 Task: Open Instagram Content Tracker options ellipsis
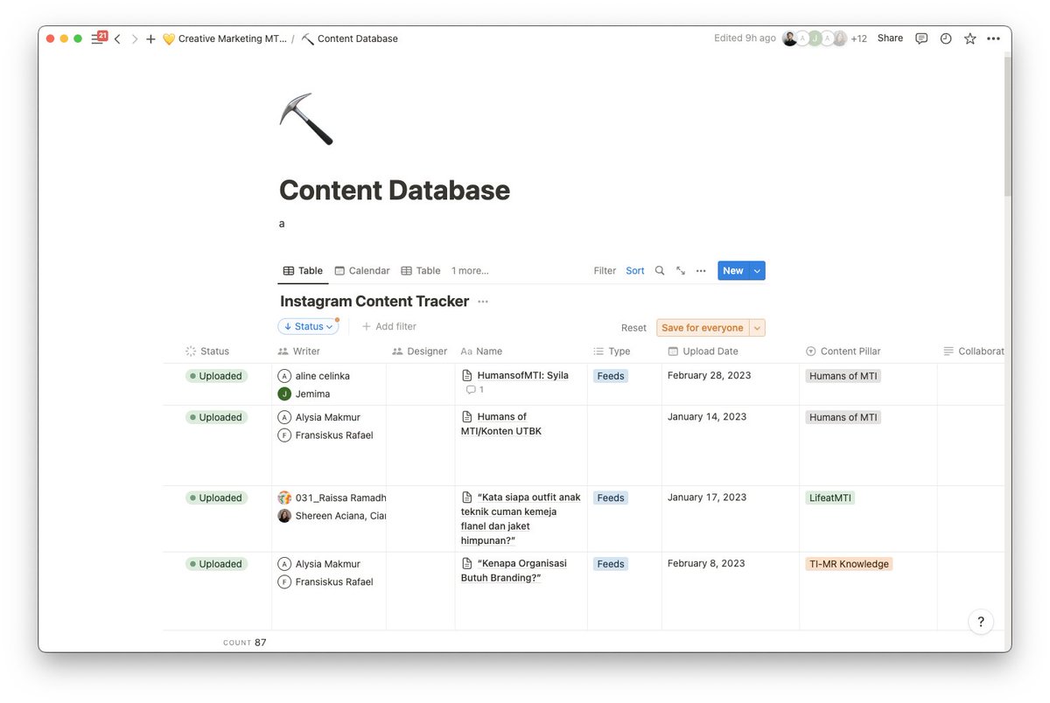click(483, 302)
